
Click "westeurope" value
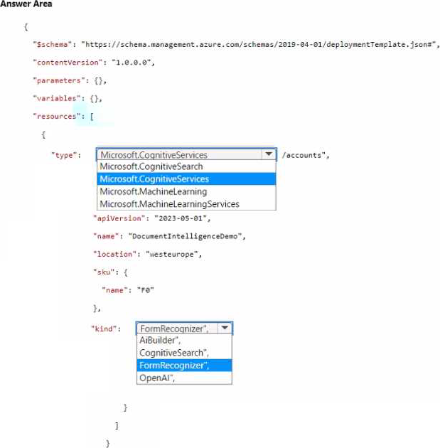(172, 255)
